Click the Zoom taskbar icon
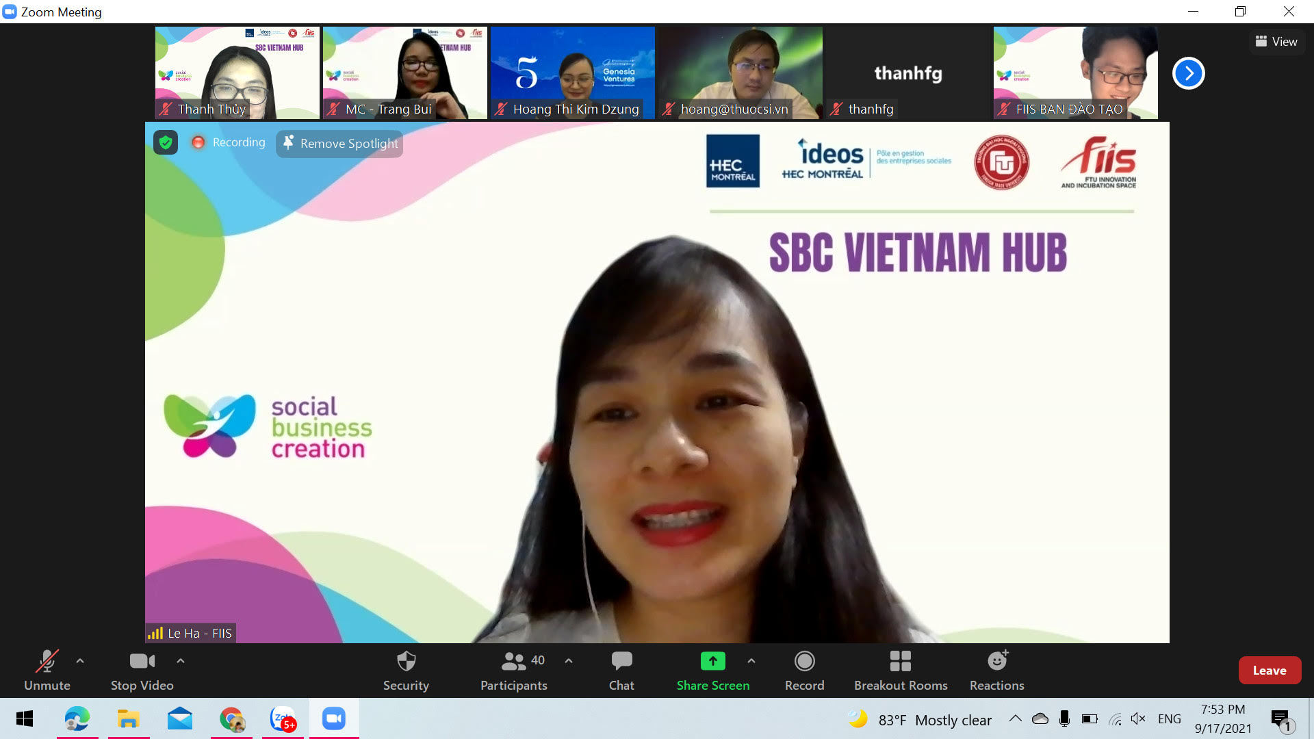 coord(334,718)
